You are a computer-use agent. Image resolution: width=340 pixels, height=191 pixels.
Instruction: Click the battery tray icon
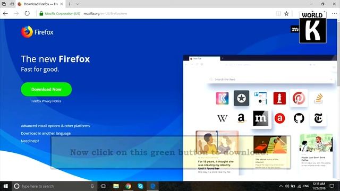click(x=293, y=186)
